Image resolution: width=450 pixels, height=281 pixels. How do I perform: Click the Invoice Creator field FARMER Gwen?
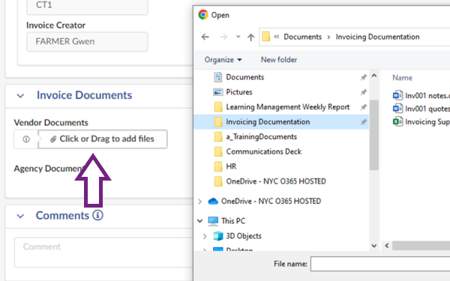[x=87, y=41]
